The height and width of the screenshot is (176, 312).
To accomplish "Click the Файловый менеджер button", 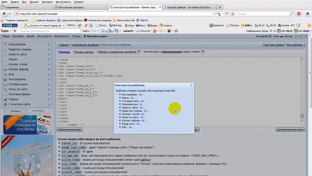I will [x=69, y=130].
